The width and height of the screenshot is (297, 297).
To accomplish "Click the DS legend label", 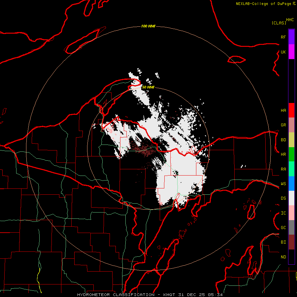I will (283, 198).
